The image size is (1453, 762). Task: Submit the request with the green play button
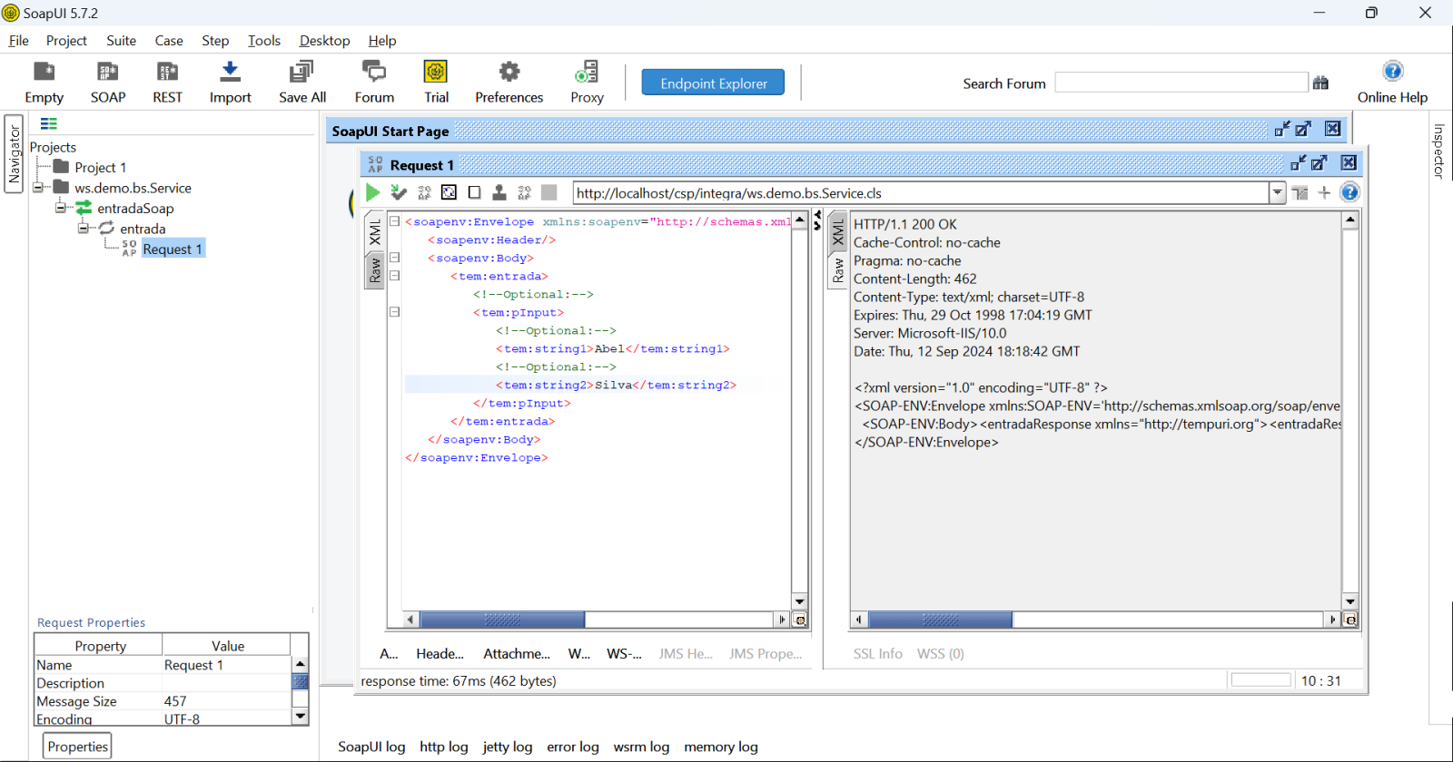372,192
